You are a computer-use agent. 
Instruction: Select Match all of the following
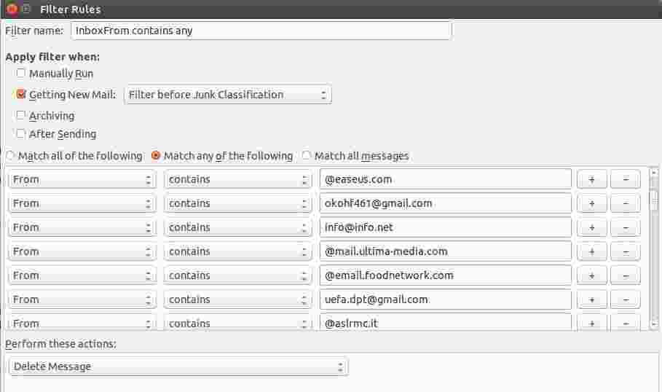pos(10,156)
